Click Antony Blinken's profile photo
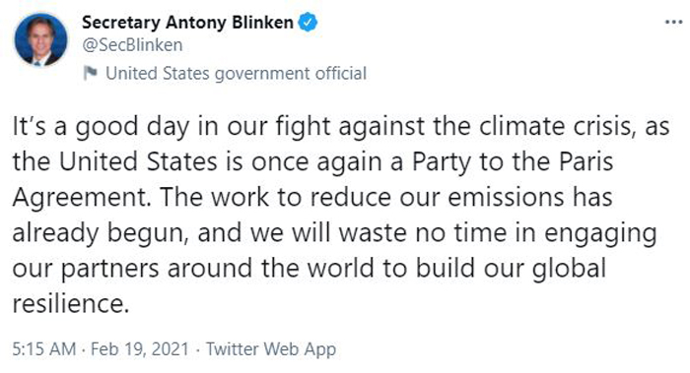 pos(40,39)
